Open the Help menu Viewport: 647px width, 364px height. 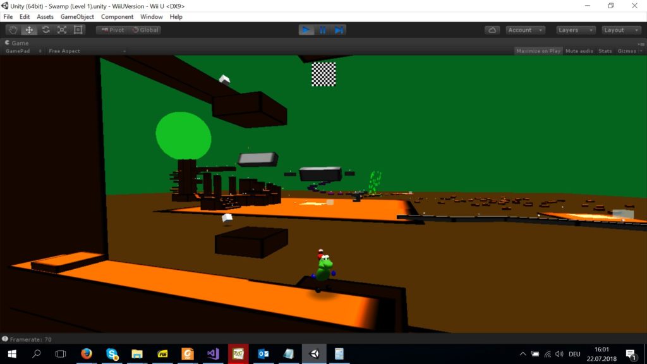(x=176, y=17)
